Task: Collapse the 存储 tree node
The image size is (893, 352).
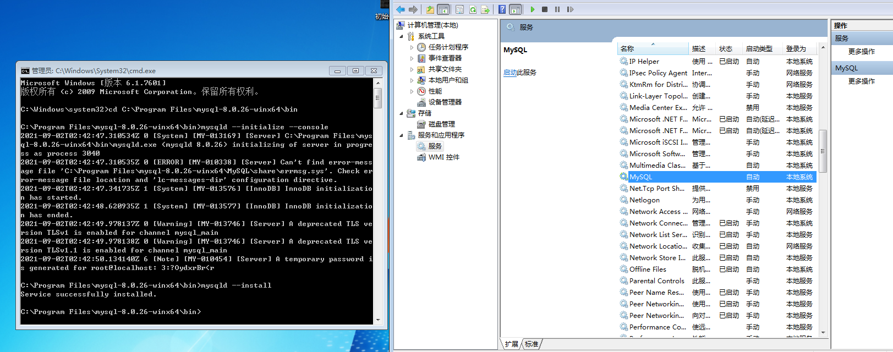Action: pyautogui.click(x=401, y=113)
